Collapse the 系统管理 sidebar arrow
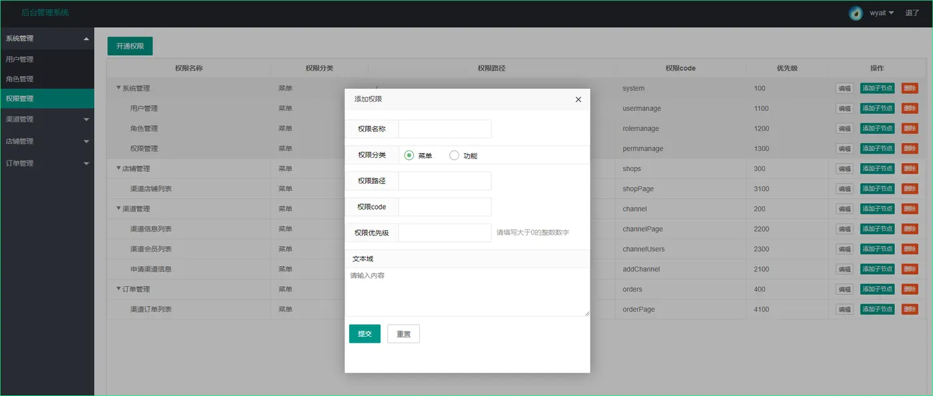The width and height of the screenshot is (933, 396). click(86, 39)
